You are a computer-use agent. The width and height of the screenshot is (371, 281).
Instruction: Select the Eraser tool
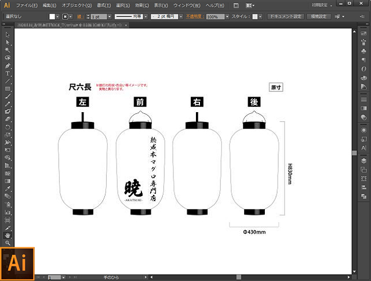click(x=8, y=119)
